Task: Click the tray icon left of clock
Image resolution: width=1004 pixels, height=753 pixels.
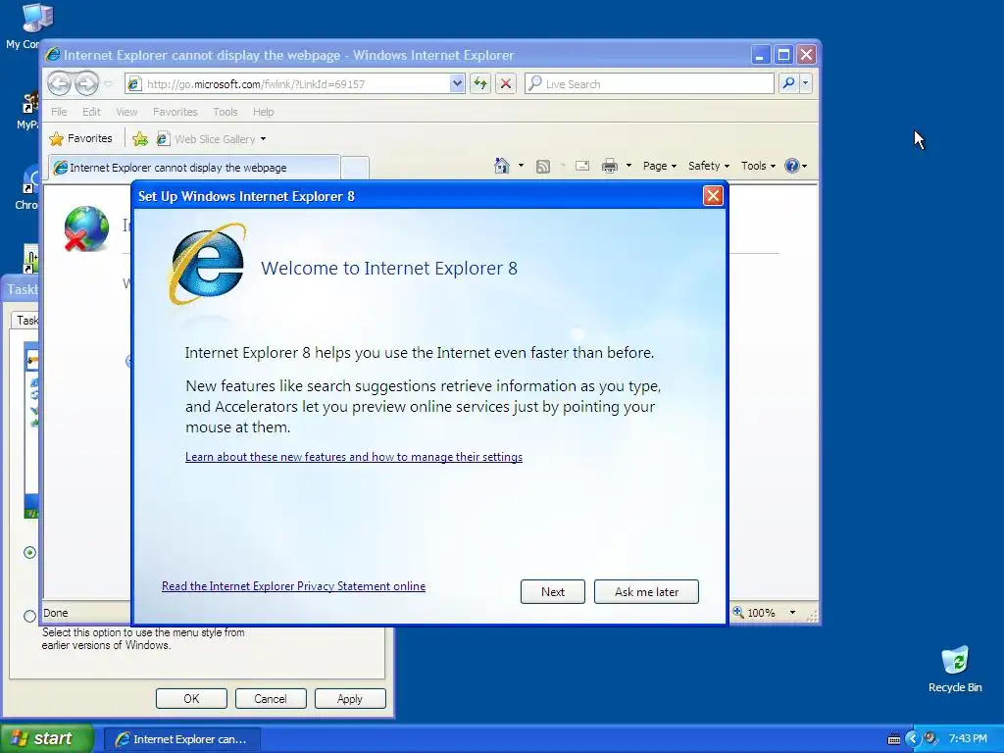Action: pyautogui.click(x=930, y=738)
